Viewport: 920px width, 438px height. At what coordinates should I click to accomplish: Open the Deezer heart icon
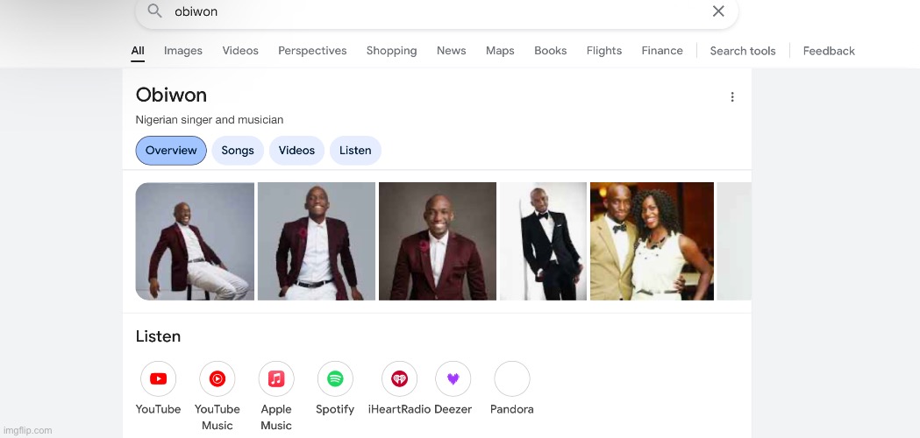[453, 379]
